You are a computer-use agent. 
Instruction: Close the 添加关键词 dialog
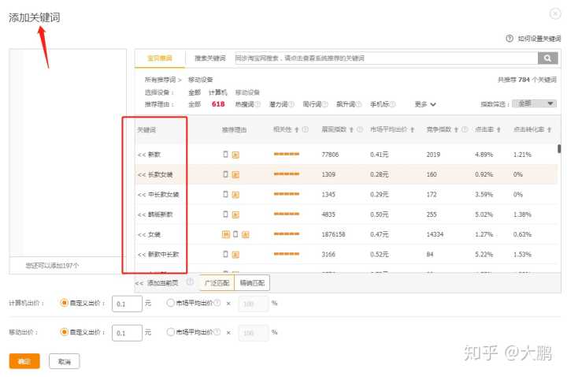[x=556, y=13]
